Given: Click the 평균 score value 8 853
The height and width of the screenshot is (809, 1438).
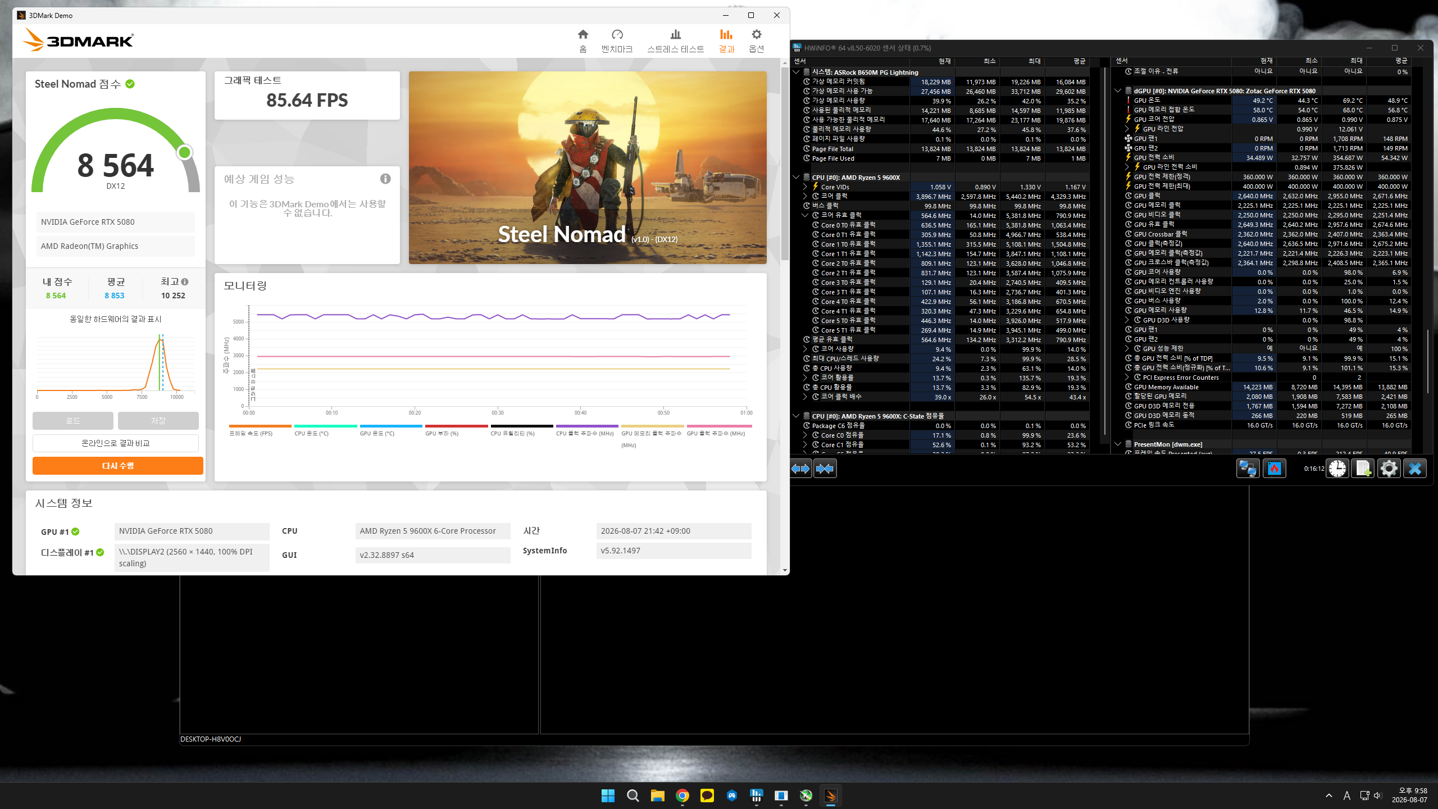Looking at the screenshot, I should coord(115,296).
